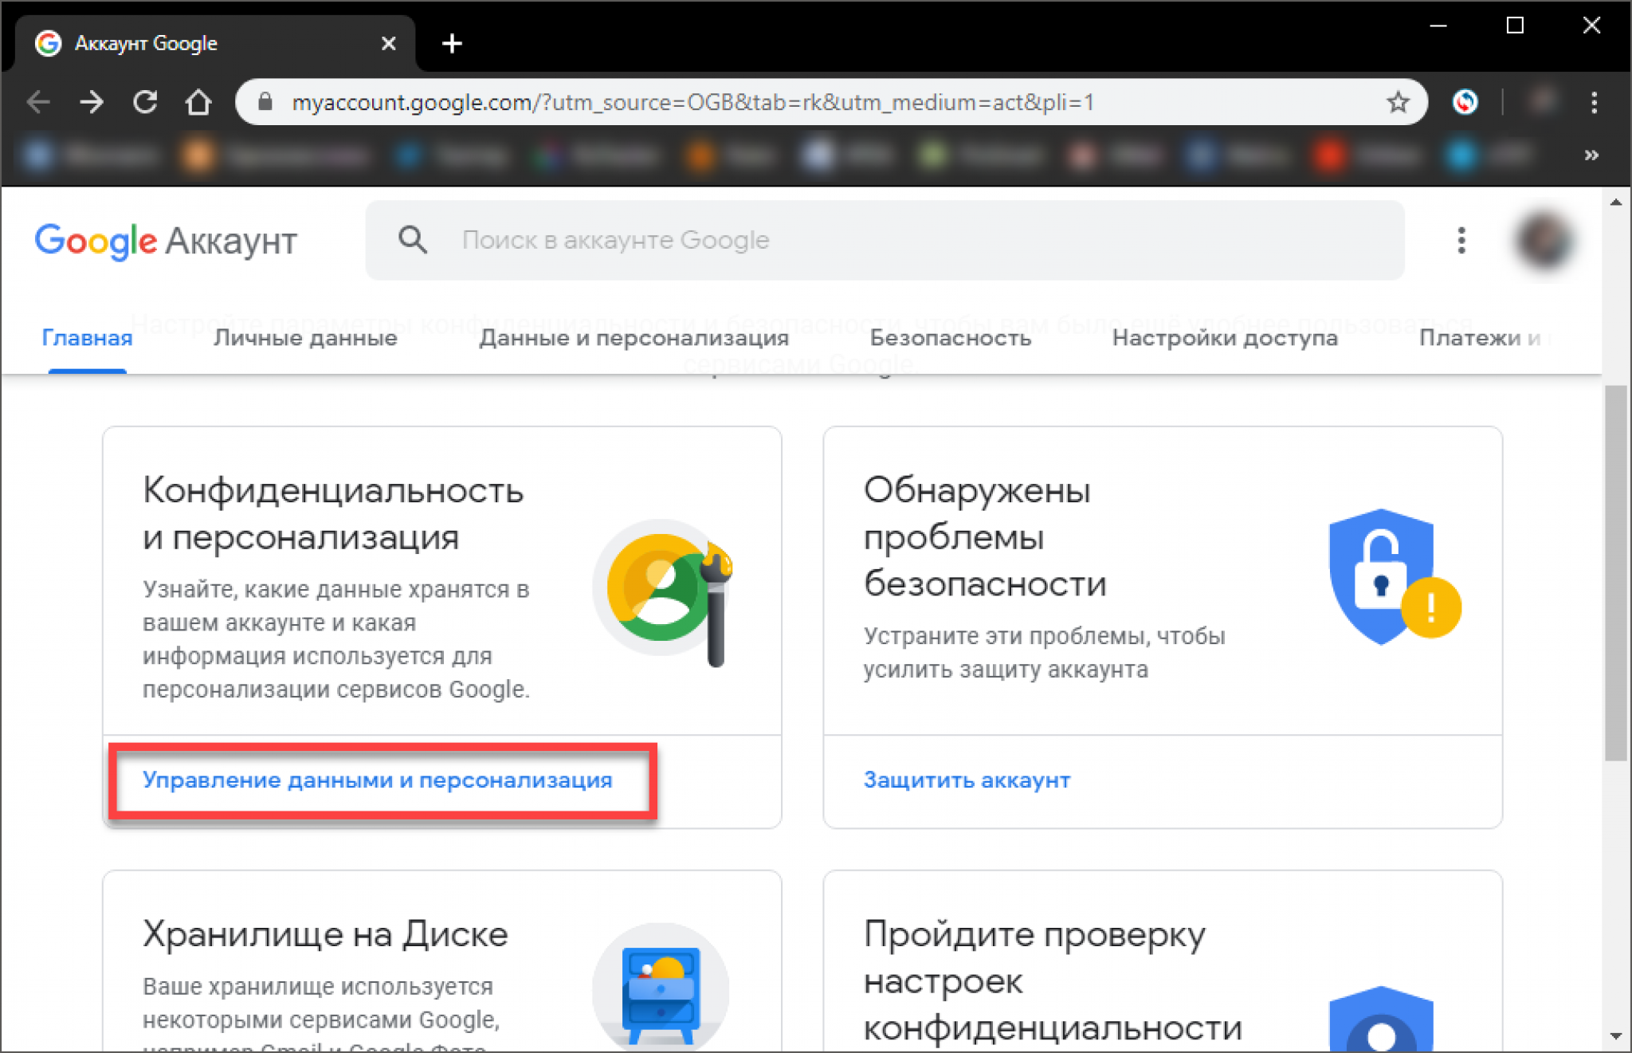Screen dimensions: 1632x1053
Task: Click the browser forward arrow
Action: 92,102
